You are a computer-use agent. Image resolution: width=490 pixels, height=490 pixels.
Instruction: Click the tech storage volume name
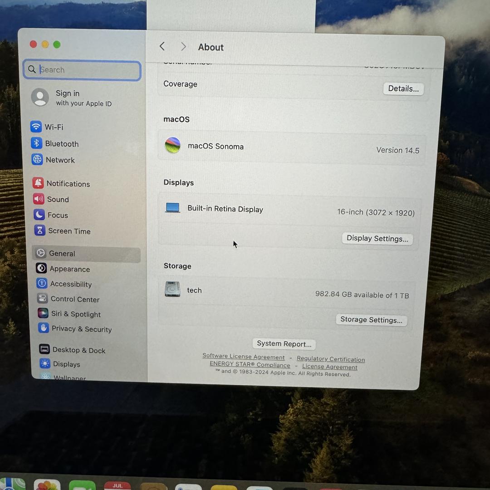[194, 290]
